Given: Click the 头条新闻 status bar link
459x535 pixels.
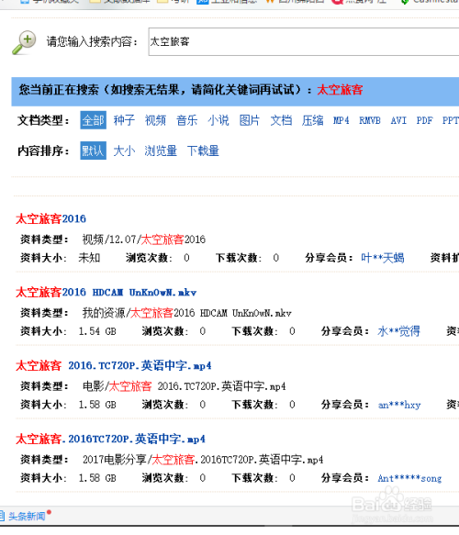Looking at the screenshot, I should pyautogui.click(x=27, y=517).
